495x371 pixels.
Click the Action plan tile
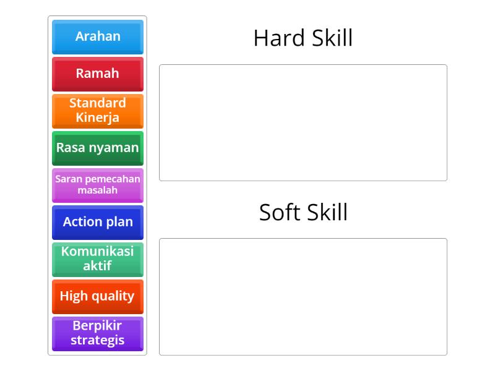(97, 223)
